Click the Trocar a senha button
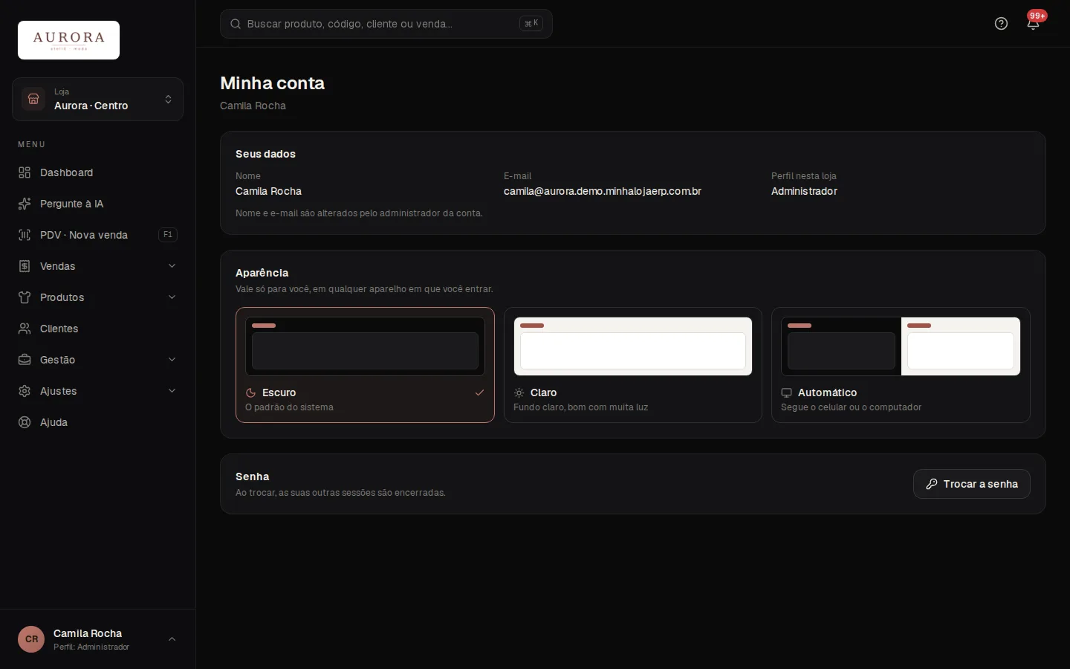Viewport: 1070px width, 669px height. point(971,484)
